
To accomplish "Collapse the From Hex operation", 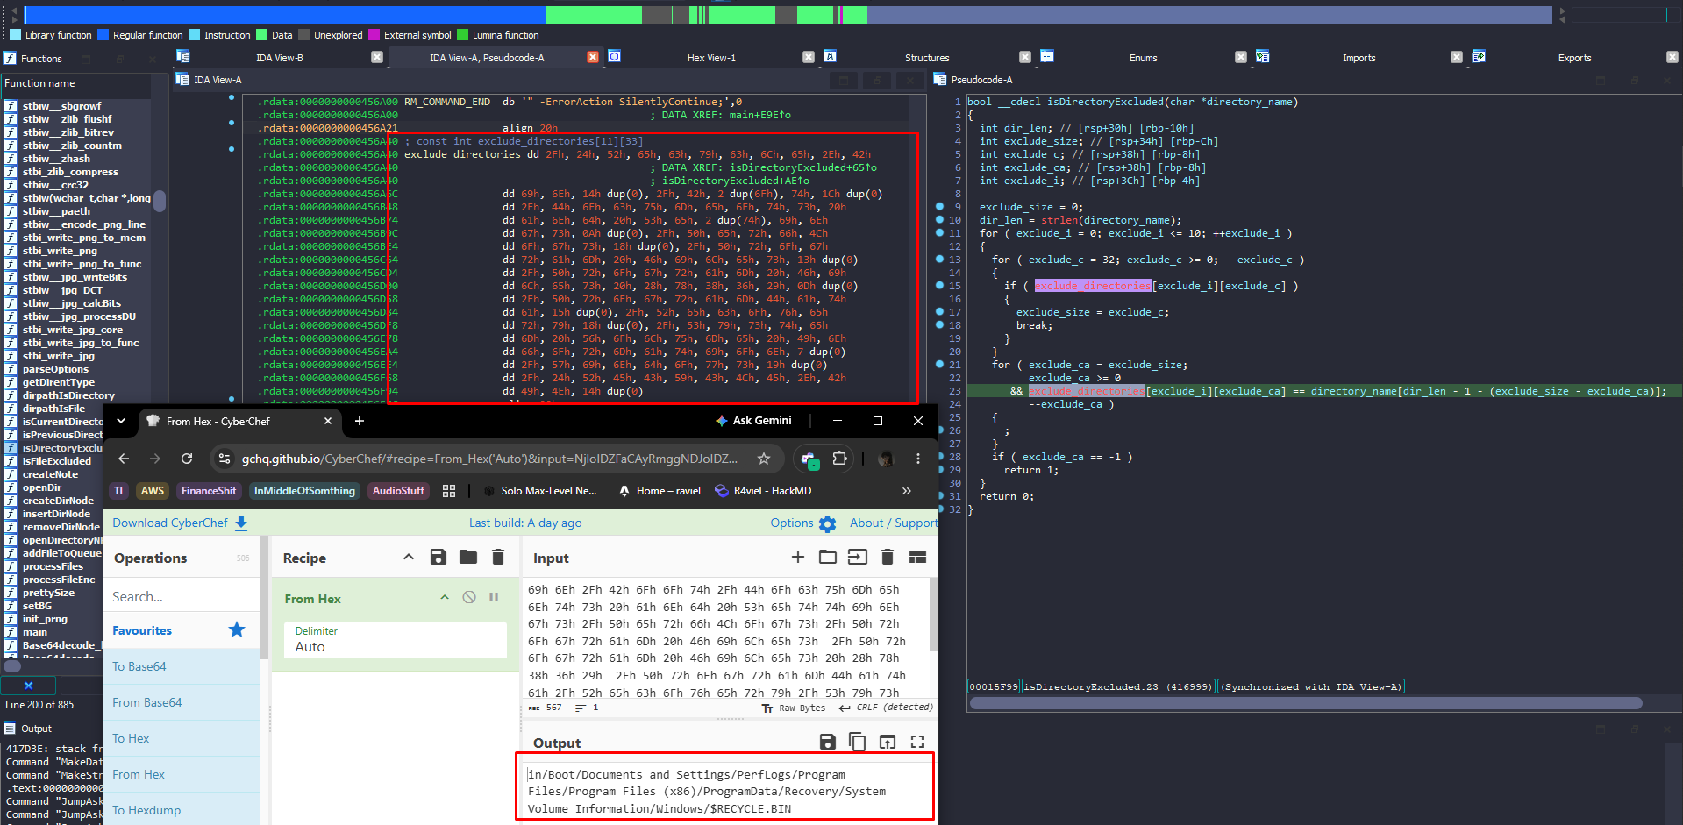I will [x=445, y=597].
